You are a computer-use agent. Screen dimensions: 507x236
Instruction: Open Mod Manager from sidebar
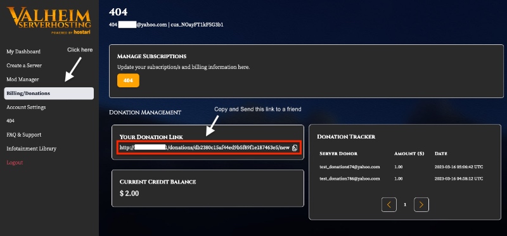point(23,80)
